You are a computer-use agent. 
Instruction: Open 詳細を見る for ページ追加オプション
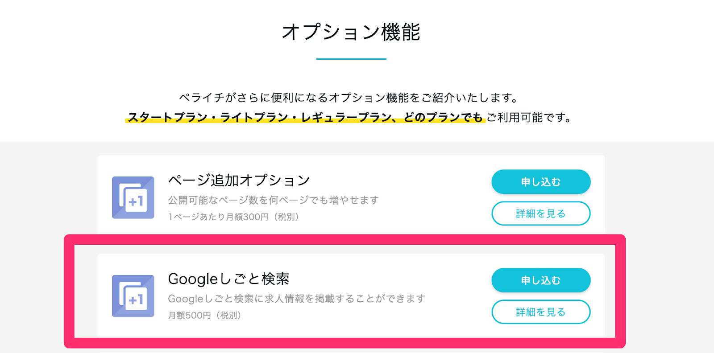[541, 213]
